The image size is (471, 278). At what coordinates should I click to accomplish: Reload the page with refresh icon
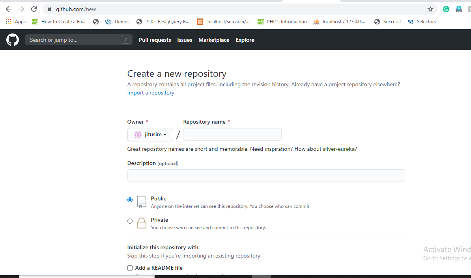[34, 9]
